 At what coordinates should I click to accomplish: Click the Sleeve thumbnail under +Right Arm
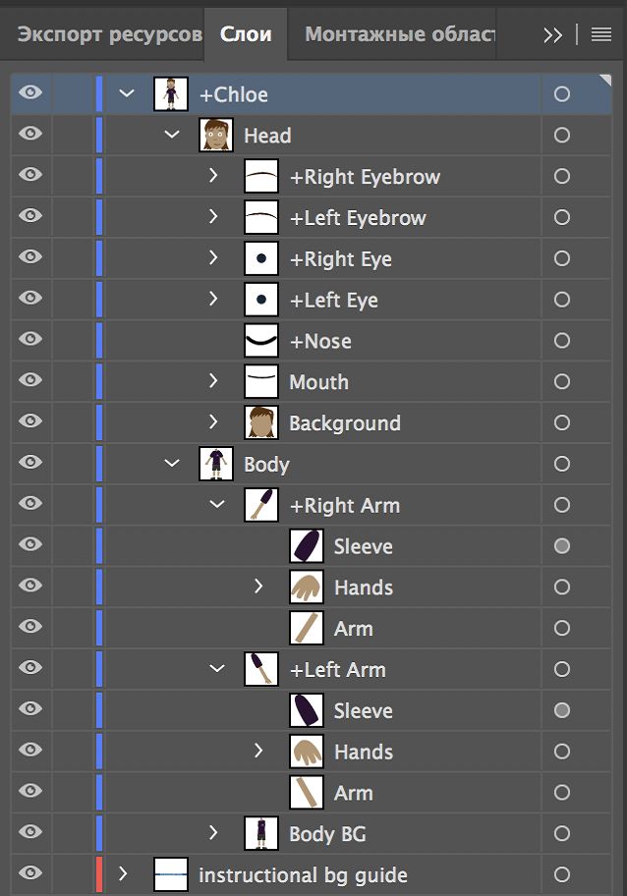(x=305, y=545)
